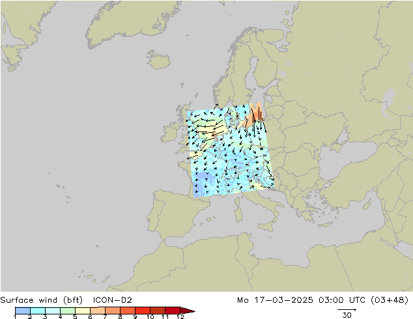
Task: Click the wind reference arrow above 30
Action: 347,310
